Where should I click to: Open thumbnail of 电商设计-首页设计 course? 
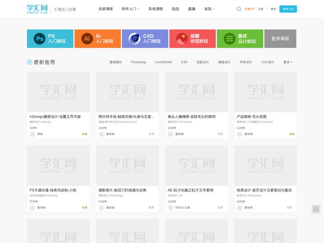265,166
